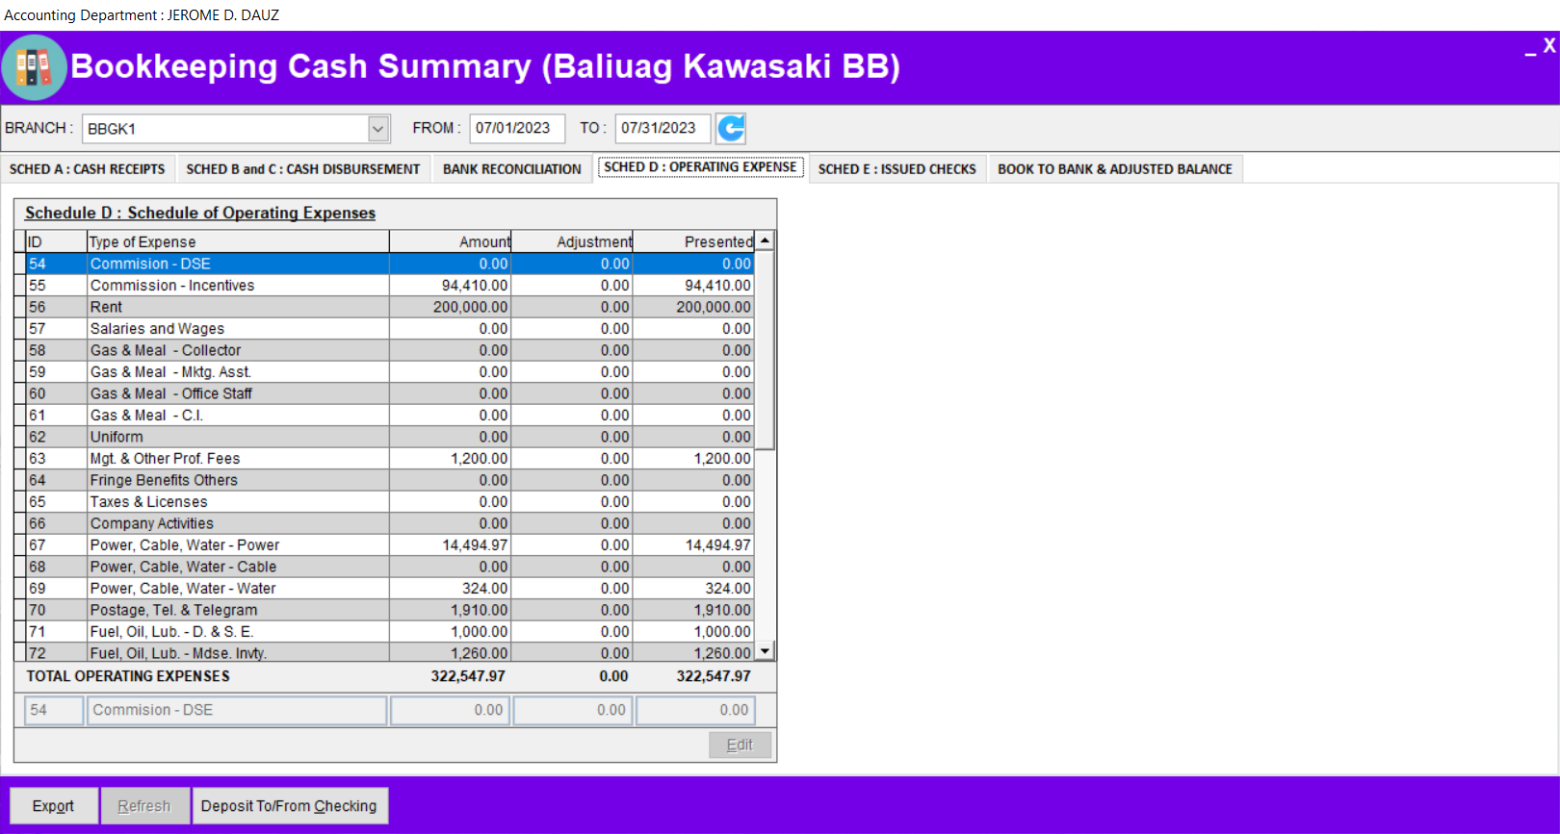The image size is (1560, 834).
Task: Click the table's scroll down arrow
Action: [765, 651]
